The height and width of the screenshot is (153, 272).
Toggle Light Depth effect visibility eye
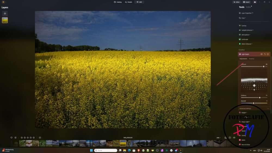(261, 54)
